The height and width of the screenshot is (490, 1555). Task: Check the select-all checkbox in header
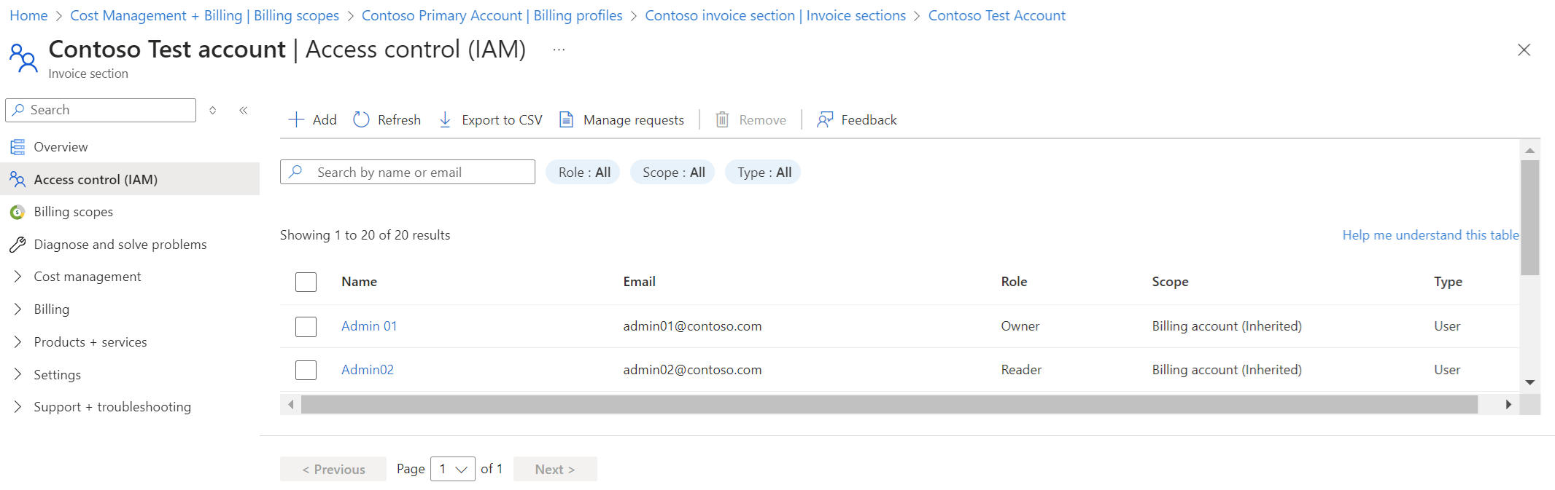coord(306,282)
